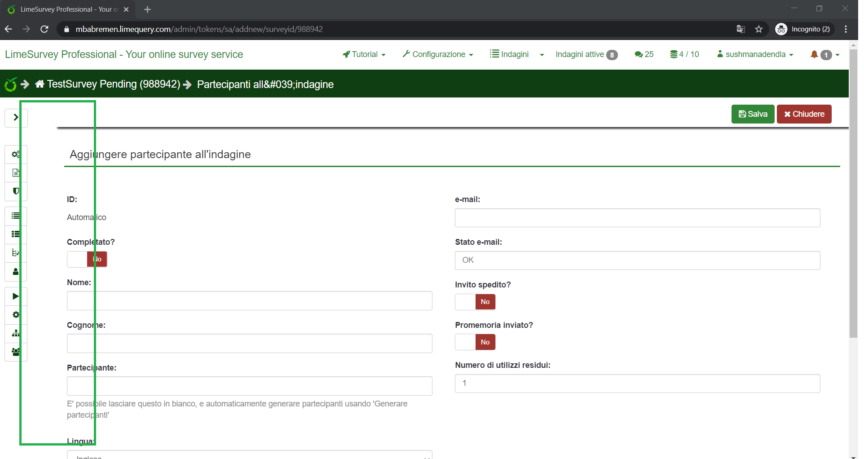This screenshot has height=459, width=864.
Task: Click the page vertical scrollbar
Action: click(853, 193)
